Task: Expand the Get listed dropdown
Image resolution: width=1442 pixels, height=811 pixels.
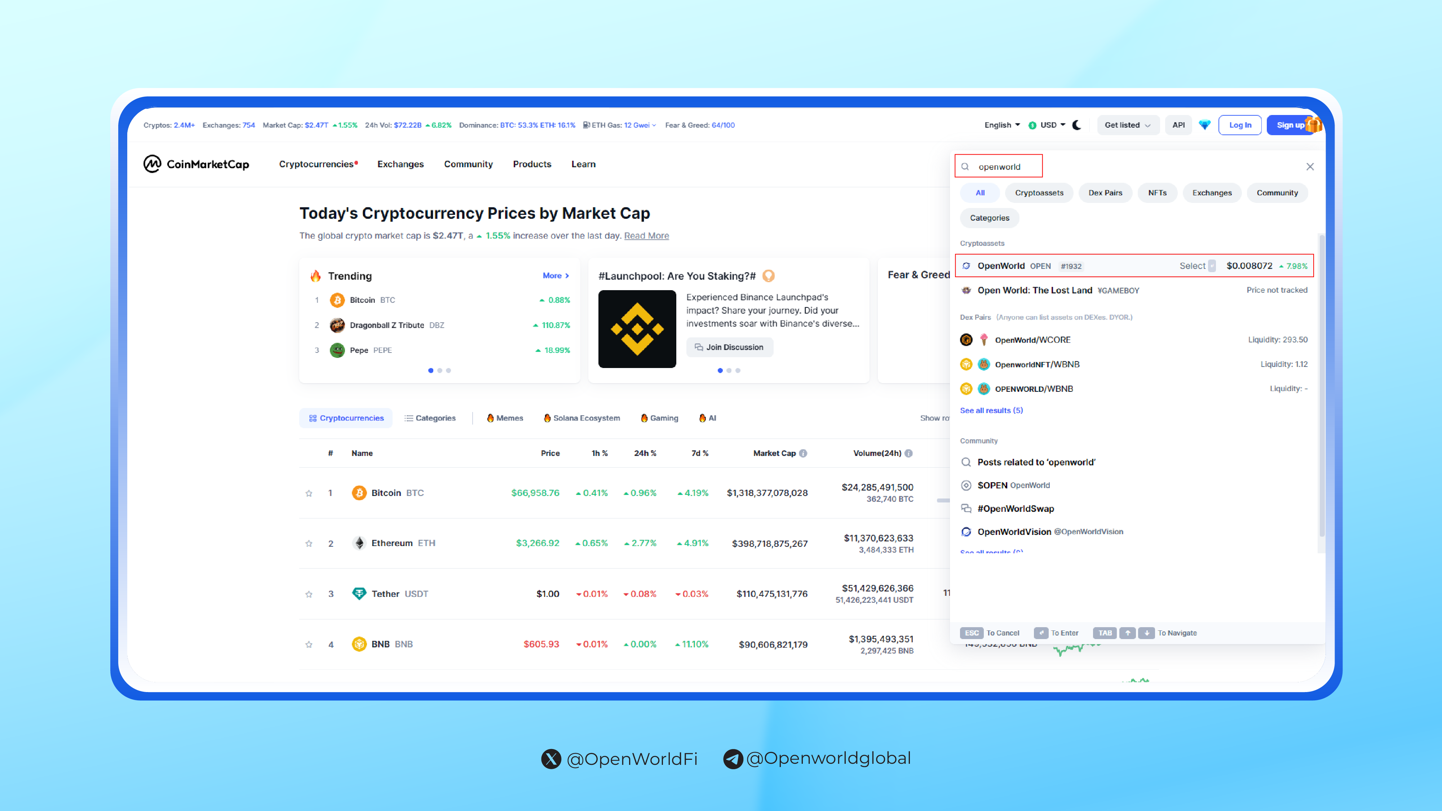Action: 1127,125
